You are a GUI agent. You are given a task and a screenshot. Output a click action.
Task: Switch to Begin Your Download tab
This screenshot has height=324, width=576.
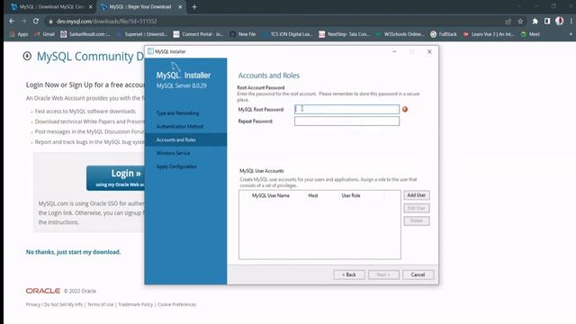[x=140, y=6]
